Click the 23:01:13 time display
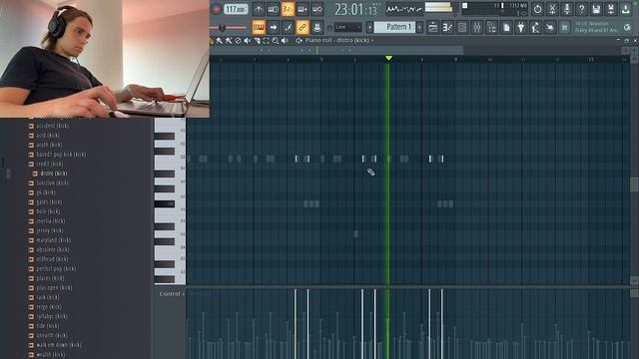Screen dimensions: 639x359 tap(355, 9)
